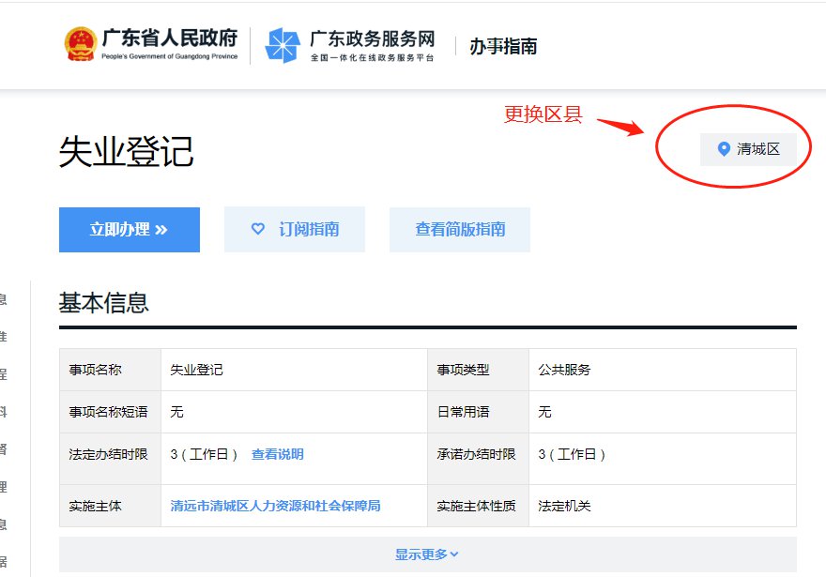Open the 清城区 district selector
826x577 pixels.
(748, 149)
